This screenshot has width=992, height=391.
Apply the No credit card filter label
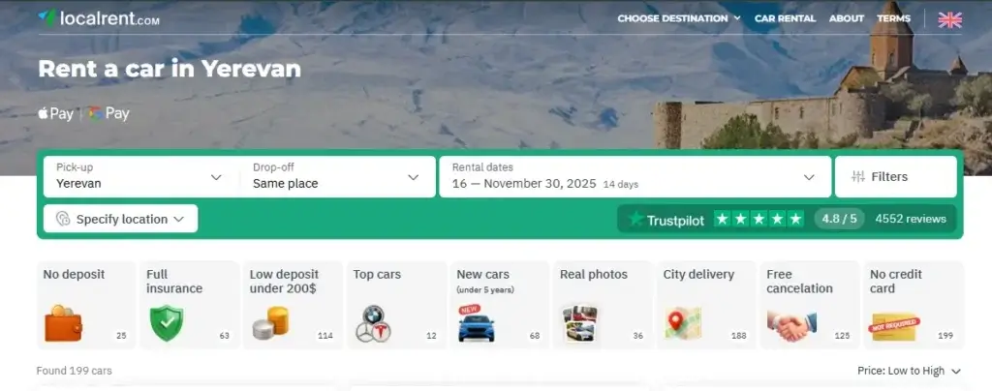[896, 282]
